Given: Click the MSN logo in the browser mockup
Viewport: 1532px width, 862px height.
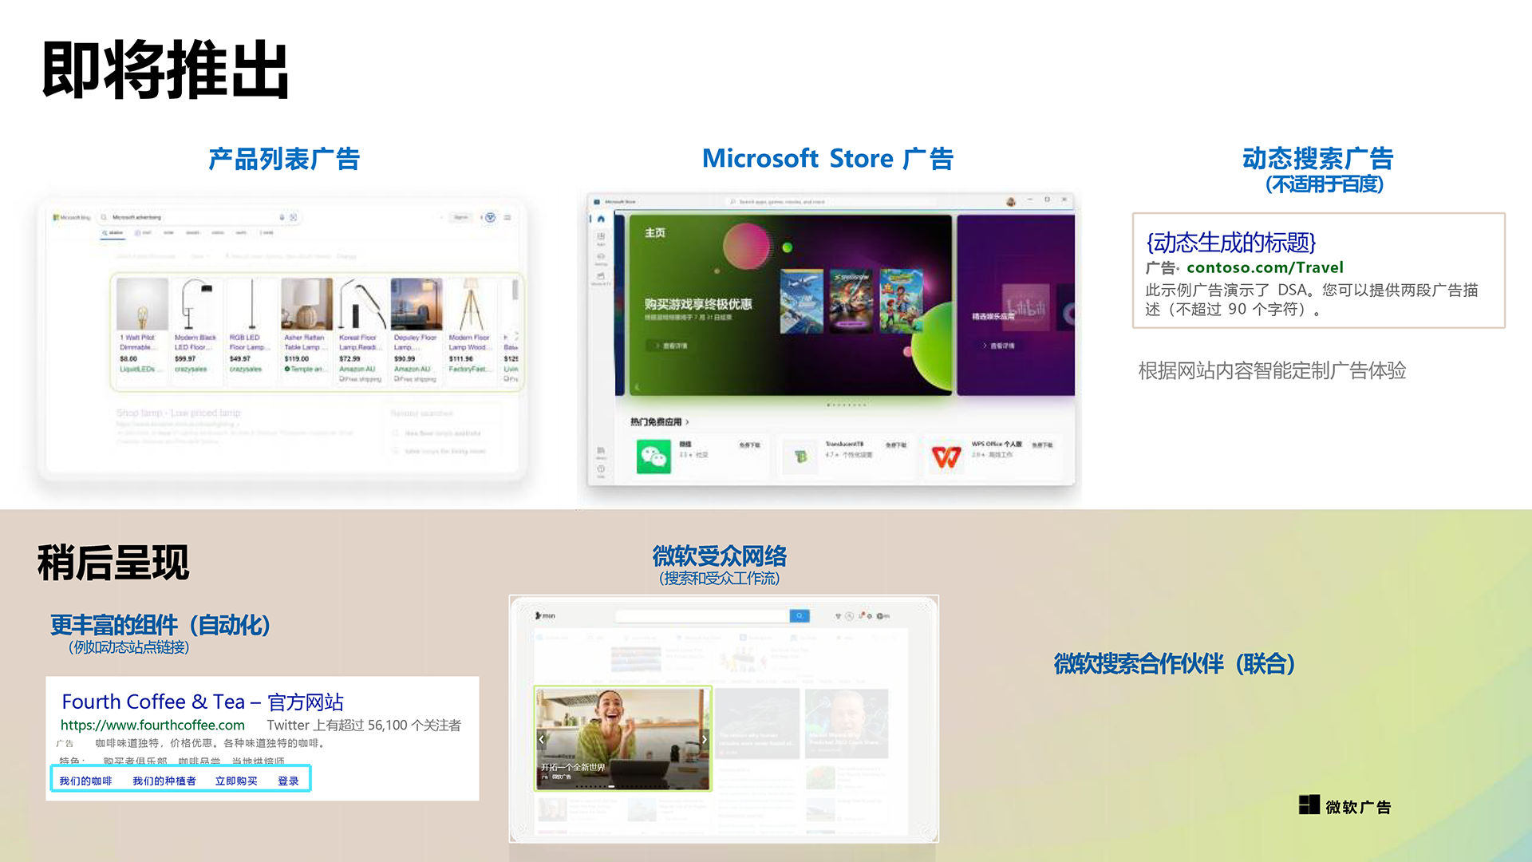Looking at the screenshot, I should click(x=546, y=616).
